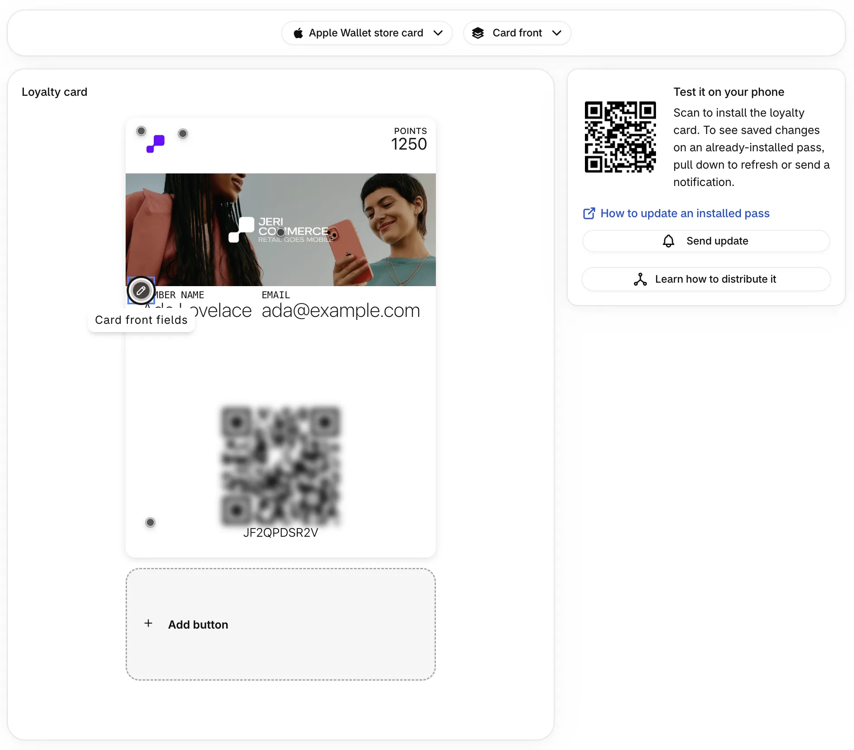The width and height of the screenshot is (854, 750).
Task: Click the Card front fields tooltip
Action: [x=141, y=320]
